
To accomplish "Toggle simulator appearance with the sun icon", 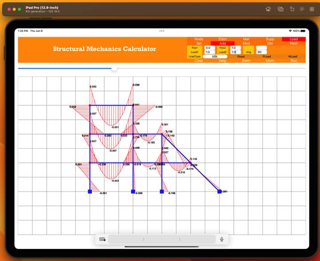I will 302,9.
